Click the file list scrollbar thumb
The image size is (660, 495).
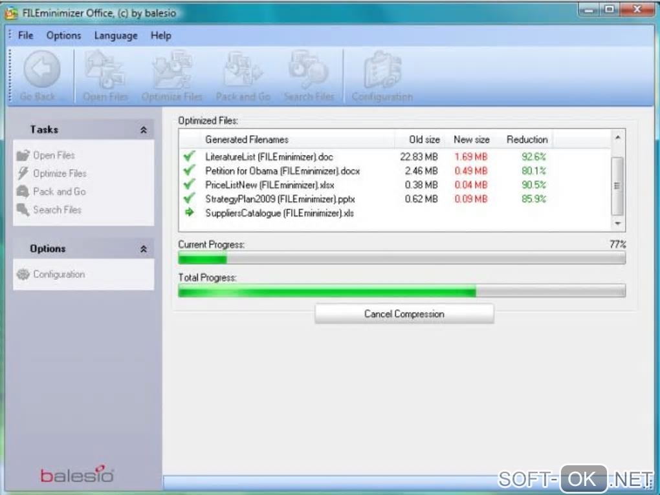(x=617, y=185)
